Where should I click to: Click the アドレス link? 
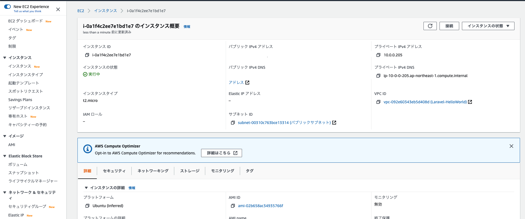[236, 83]
